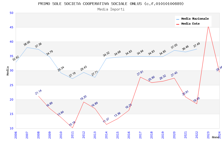Click the 50 y-axis tick label
Viewport: 222px width, 144px height.
point(11,13)
